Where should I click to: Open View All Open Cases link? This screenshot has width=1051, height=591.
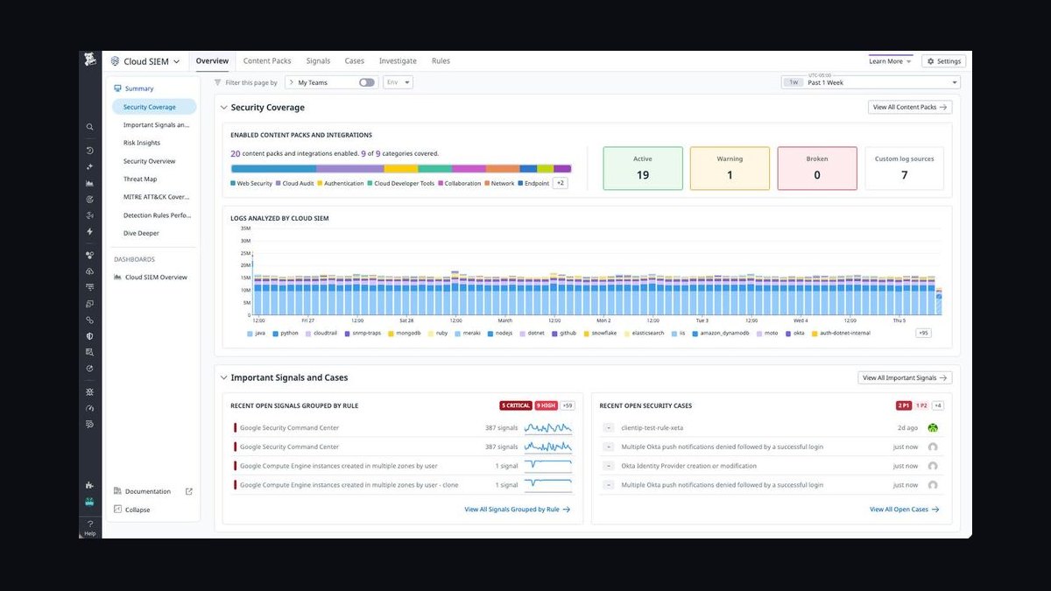(905, 509)
